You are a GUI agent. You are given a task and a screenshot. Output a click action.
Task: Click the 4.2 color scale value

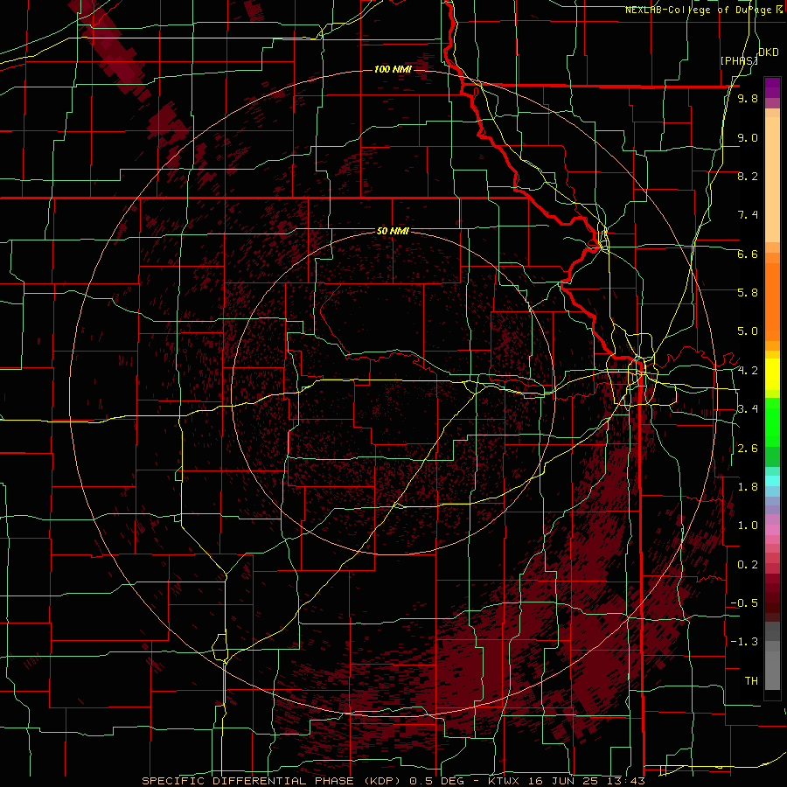748,371
